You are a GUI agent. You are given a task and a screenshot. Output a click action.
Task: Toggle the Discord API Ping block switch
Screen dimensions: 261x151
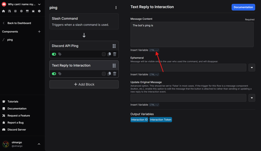(54, 54)
